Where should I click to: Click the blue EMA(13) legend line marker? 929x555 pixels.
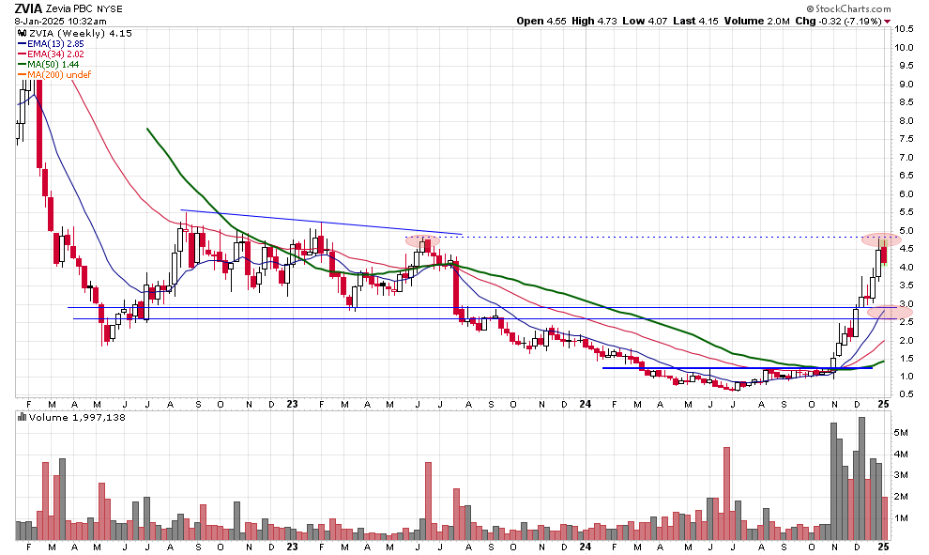coord(21,43)
